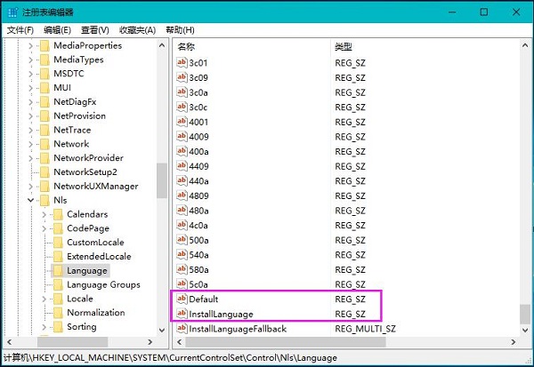The image size is (534, 367).
Task: Click the 3c01 value icon
Action: 182,63
